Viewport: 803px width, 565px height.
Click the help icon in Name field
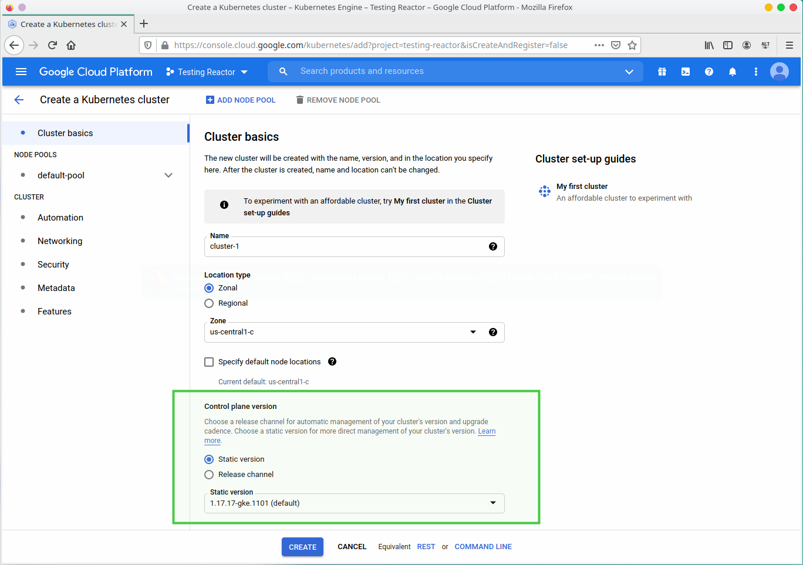coord(493,246)
